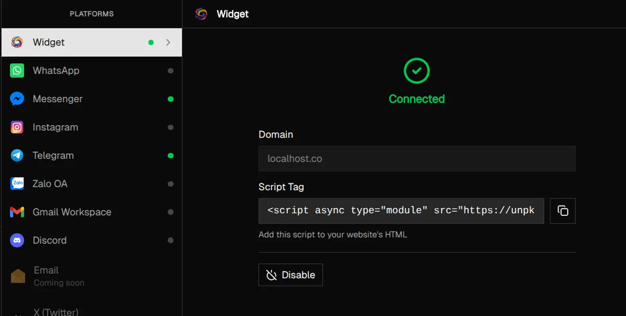The height and width of the screenshot is (316, 626).
Task: Click the Instagram icon in the sidebar
Action: click(x=17, y=127)
